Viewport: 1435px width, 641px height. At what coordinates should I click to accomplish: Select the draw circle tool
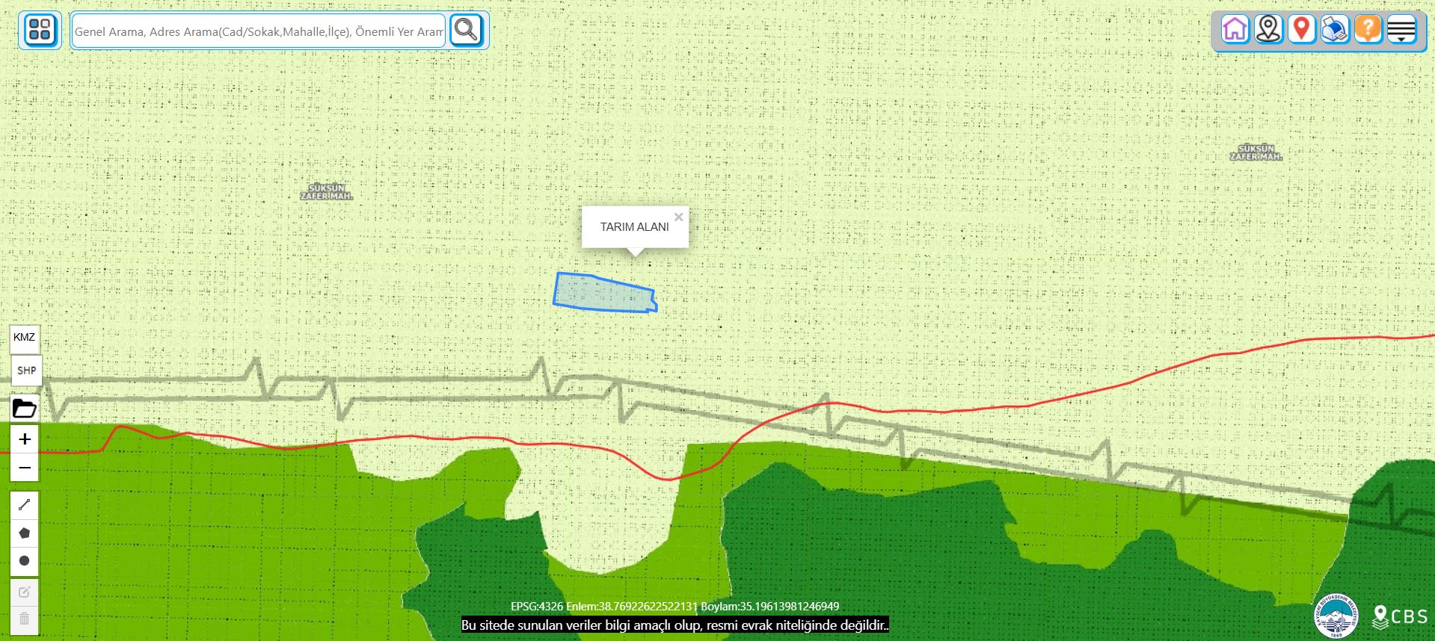pos(25,561)
